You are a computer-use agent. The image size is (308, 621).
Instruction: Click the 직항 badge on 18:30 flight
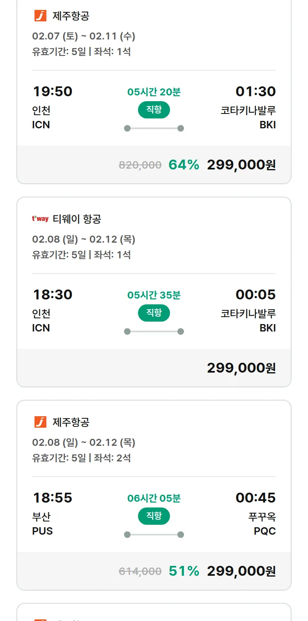coord(154,313)
